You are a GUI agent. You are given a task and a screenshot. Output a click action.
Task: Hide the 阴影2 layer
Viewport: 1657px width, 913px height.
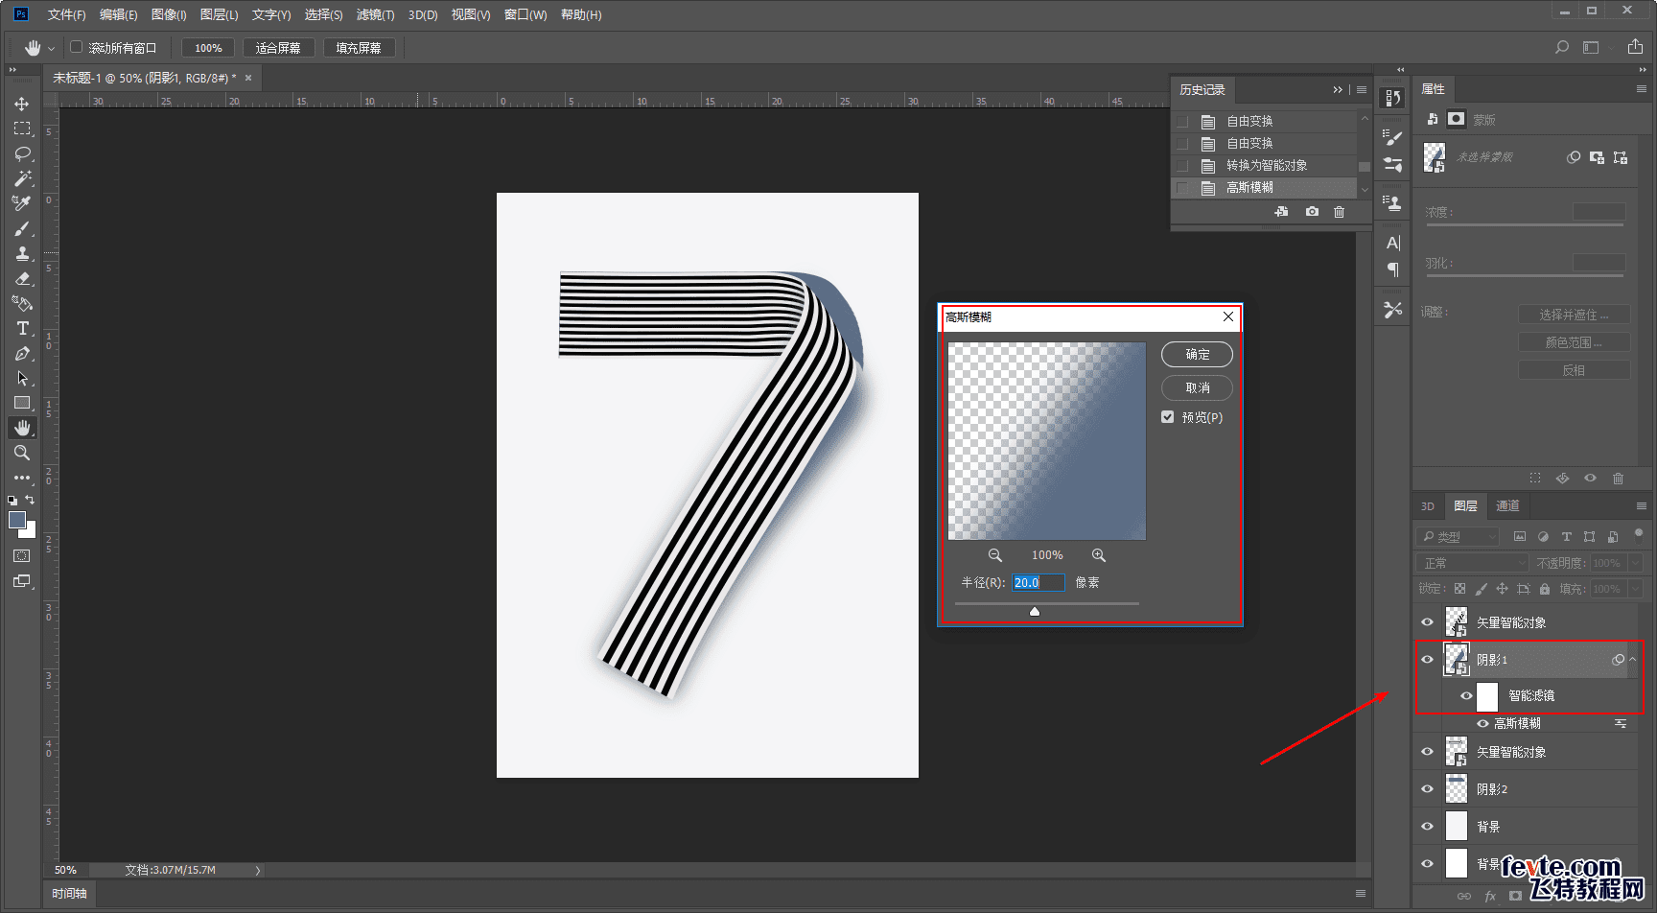pos(1427,789)
